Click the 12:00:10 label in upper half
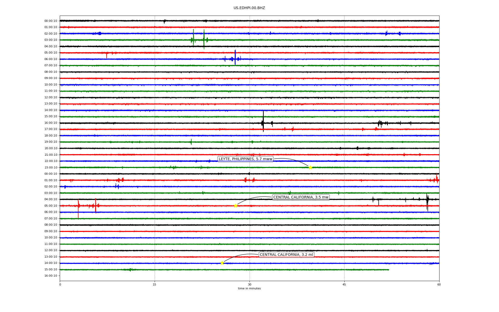499x312 pixels. tap(51, 97)
